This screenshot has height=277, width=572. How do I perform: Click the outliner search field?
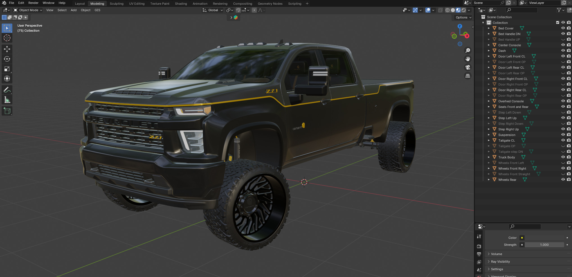tap(521, 10)
